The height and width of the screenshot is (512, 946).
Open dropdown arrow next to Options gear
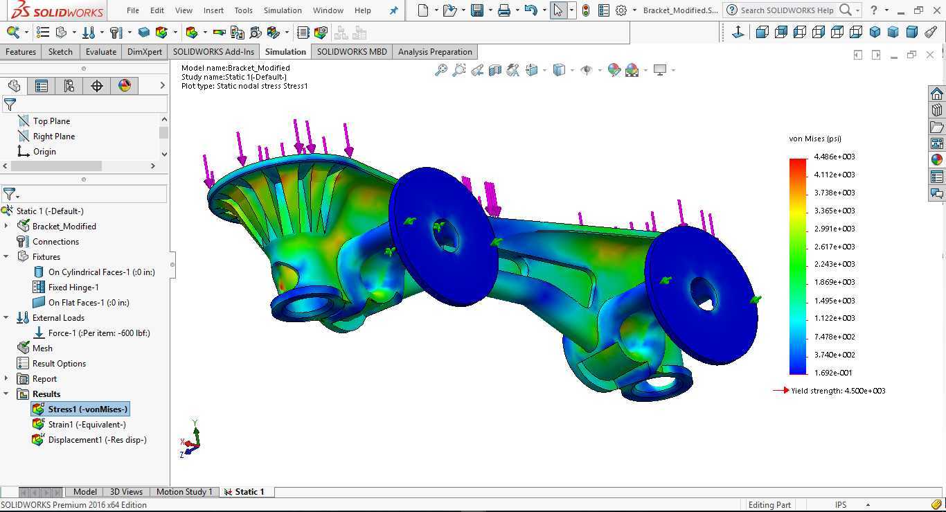633,10
